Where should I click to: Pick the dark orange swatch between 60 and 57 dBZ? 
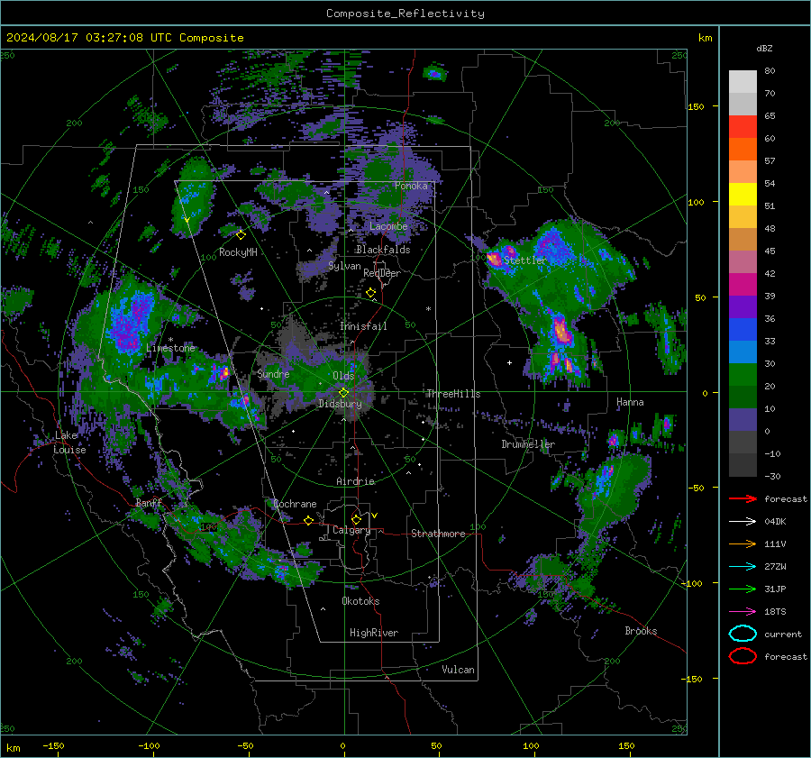click(743, 150)
